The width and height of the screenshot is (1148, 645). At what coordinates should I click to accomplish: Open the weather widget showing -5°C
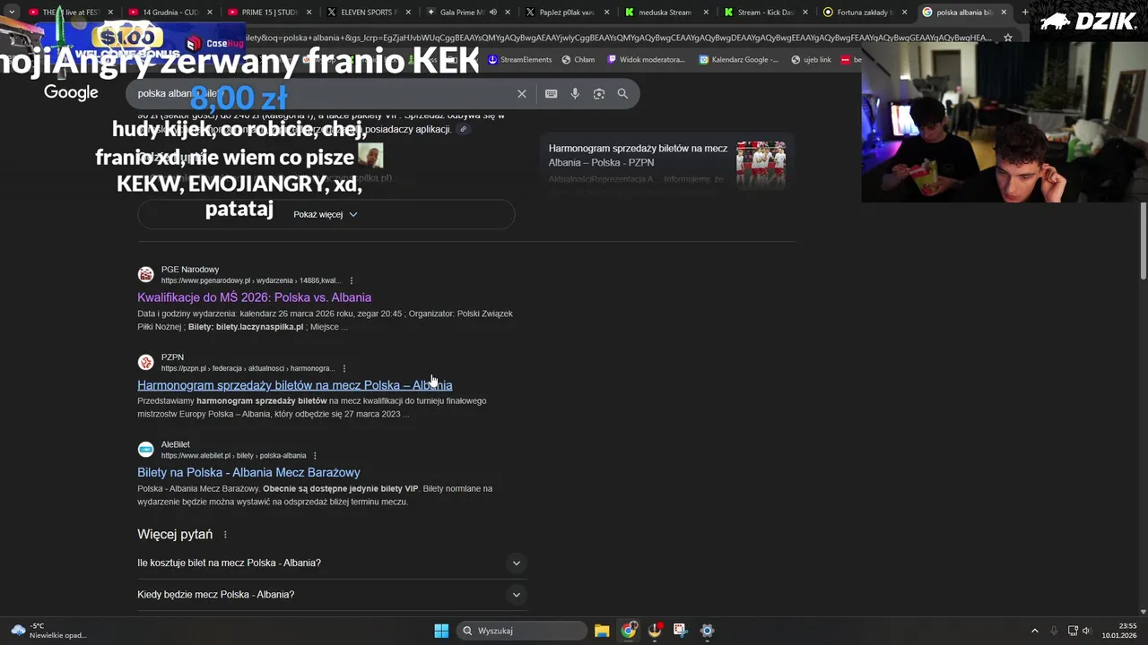(x=48, y=631)
